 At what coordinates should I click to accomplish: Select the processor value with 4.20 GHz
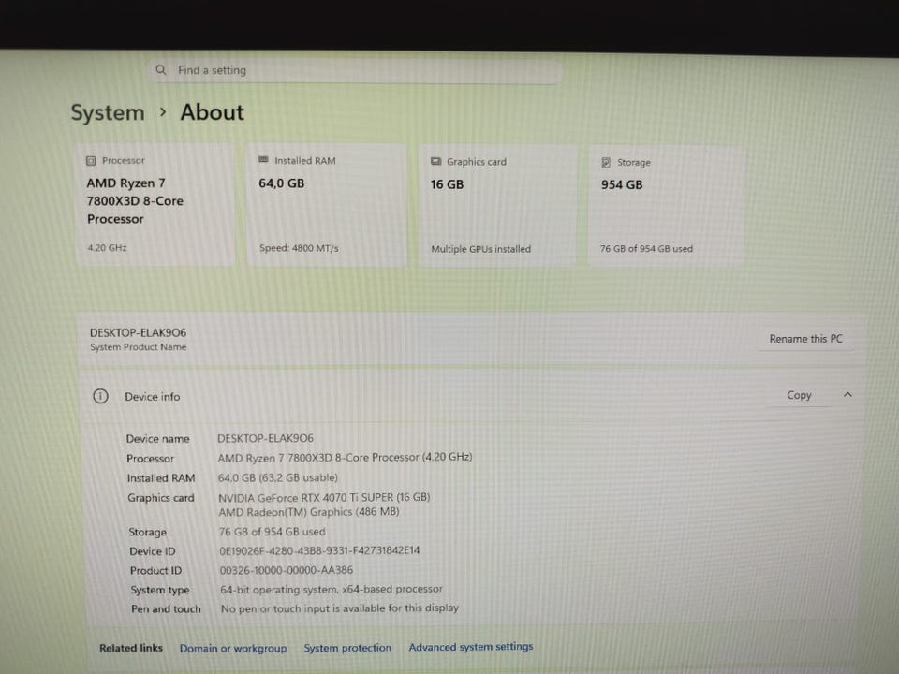point(345,458)
